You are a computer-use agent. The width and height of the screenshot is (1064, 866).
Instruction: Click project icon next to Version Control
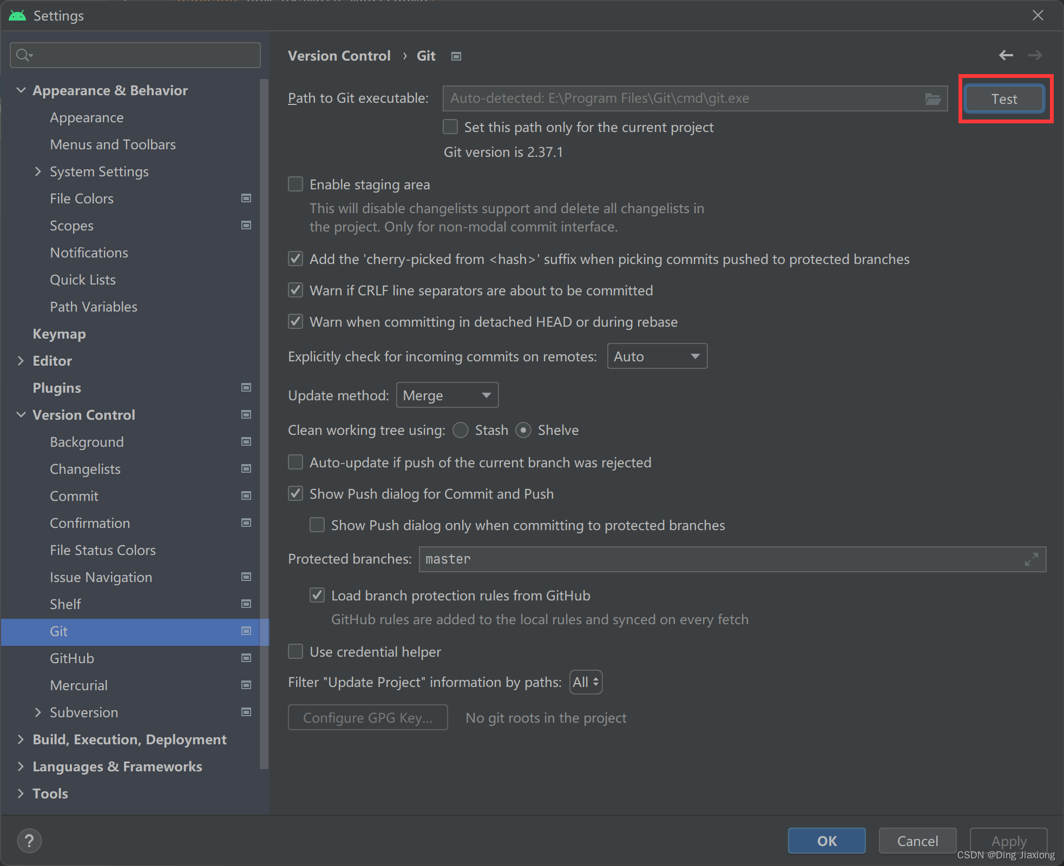click(246, 415)
